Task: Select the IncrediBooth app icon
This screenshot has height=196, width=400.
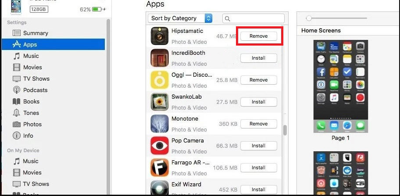Action: [160, 58]
